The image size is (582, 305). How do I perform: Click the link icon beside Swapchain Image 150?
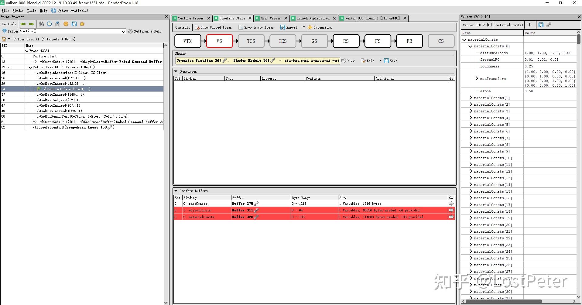point(110,127)
